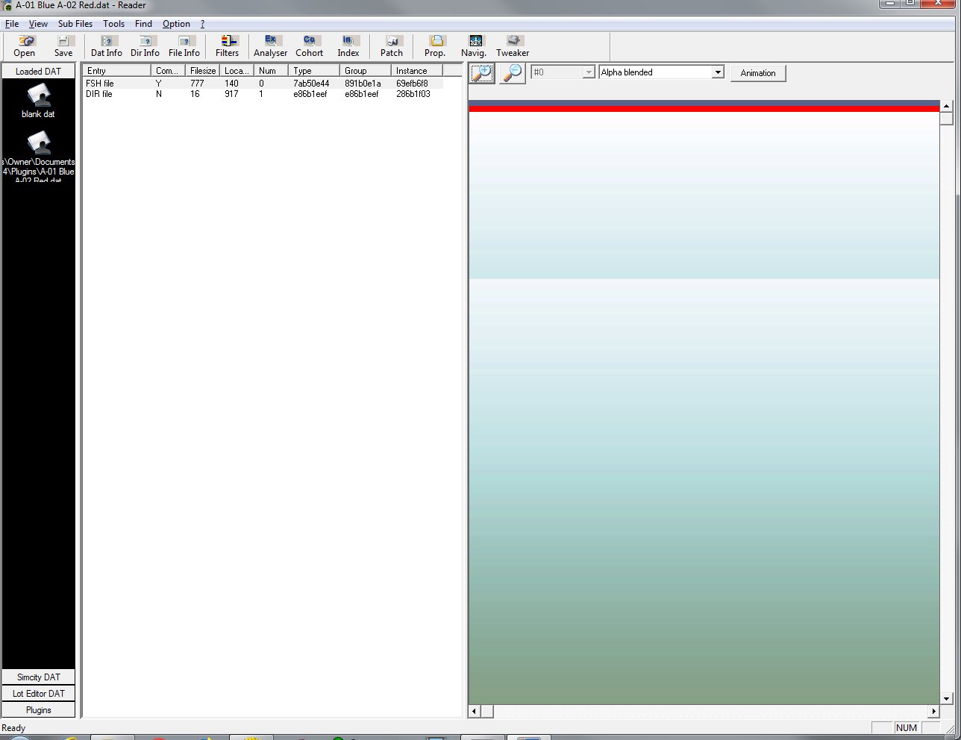Open the Tweaker tool
This screenshot has height=740, width=961.
pyautogui.click(x=513, y=46)
